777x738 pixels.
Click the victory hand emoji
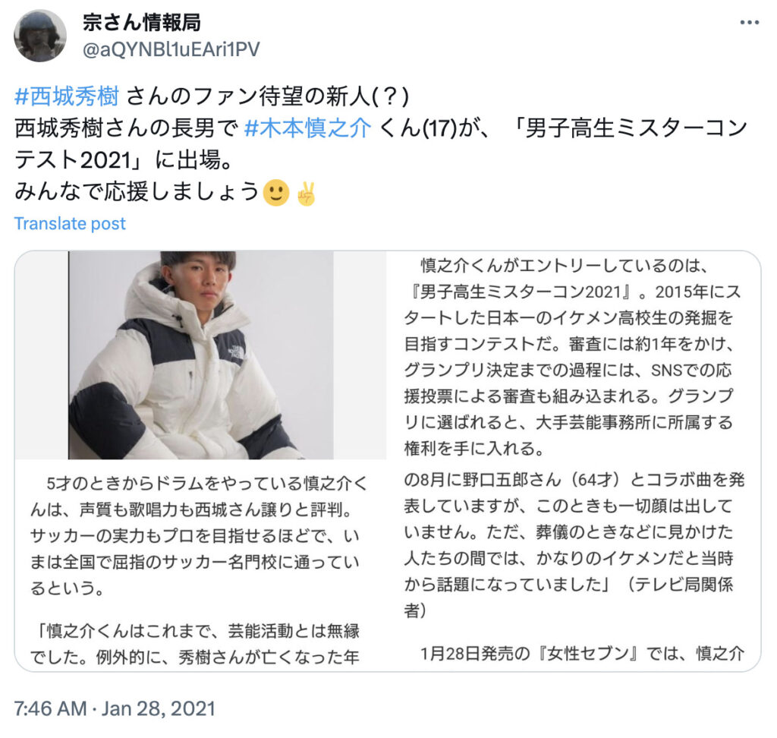point(307,193)
